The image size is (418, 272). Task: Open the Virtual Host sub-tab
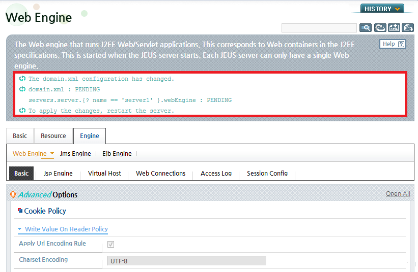pyautogui.click(x=104, y=174)
